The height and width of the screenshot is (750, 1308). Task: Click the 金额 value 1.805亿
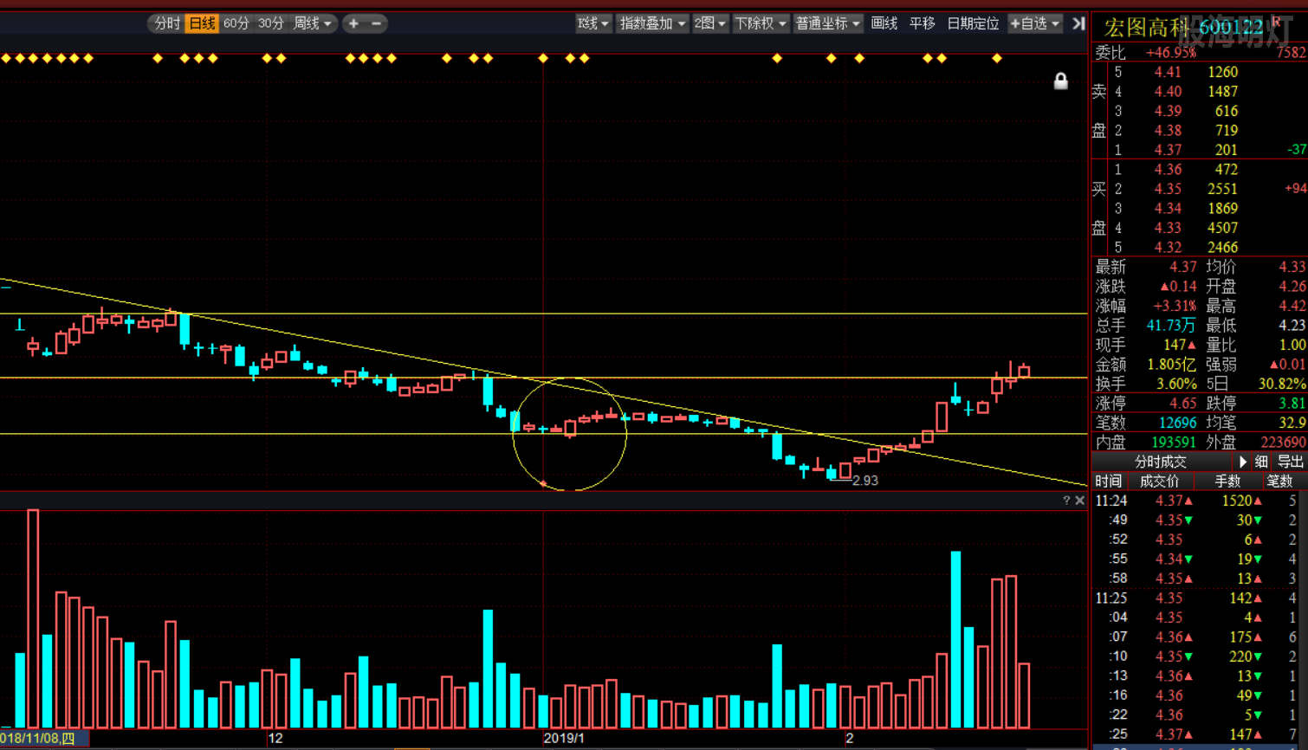[x=1171, y=365]
